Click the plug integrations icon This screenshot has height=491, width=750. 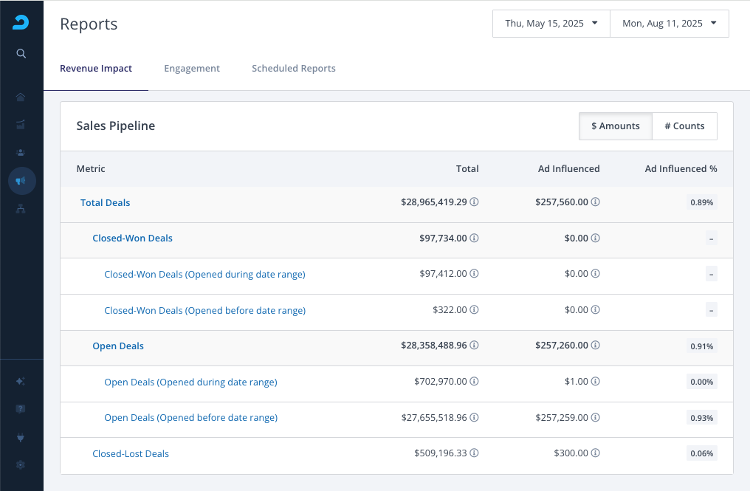pyautogui.click(x=21, y=437)
